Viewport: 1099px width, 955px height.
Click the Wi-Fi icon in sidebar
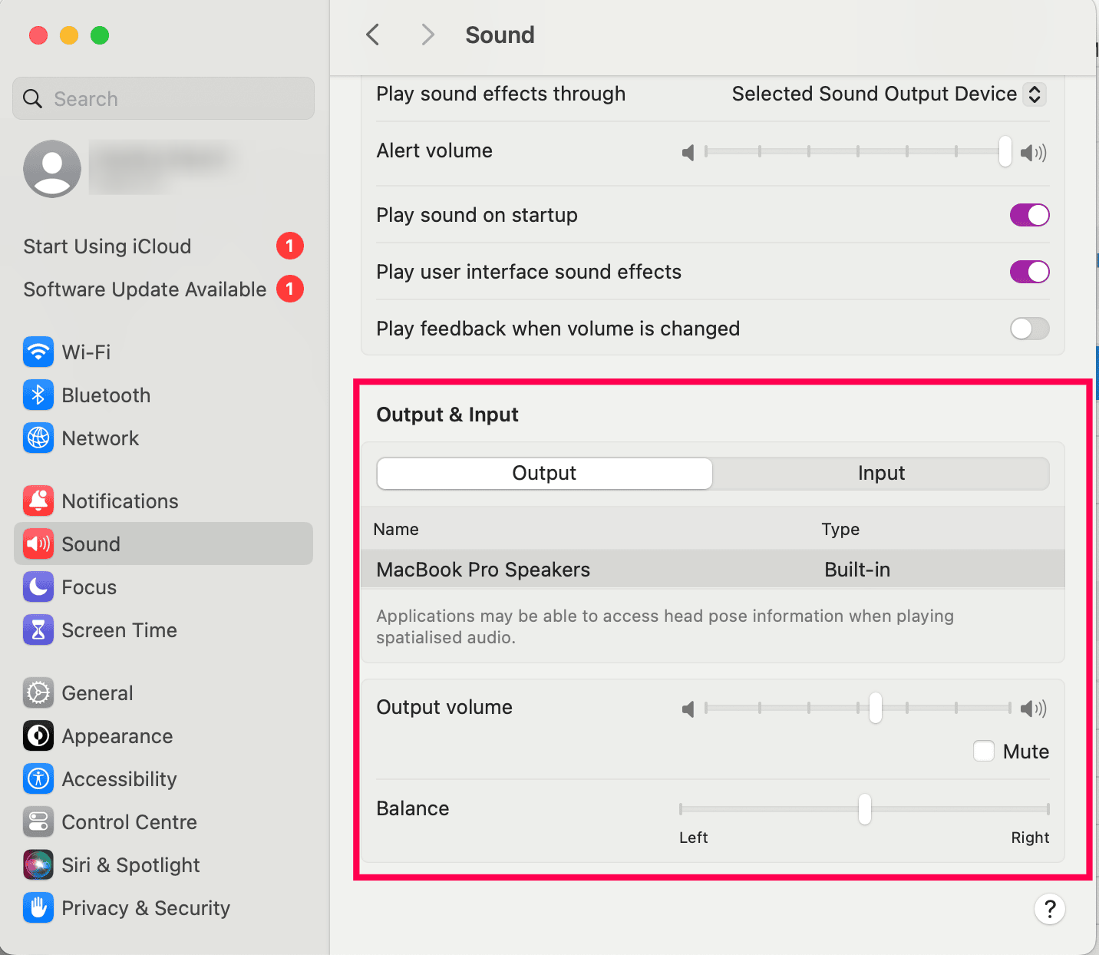coord(38,352)
